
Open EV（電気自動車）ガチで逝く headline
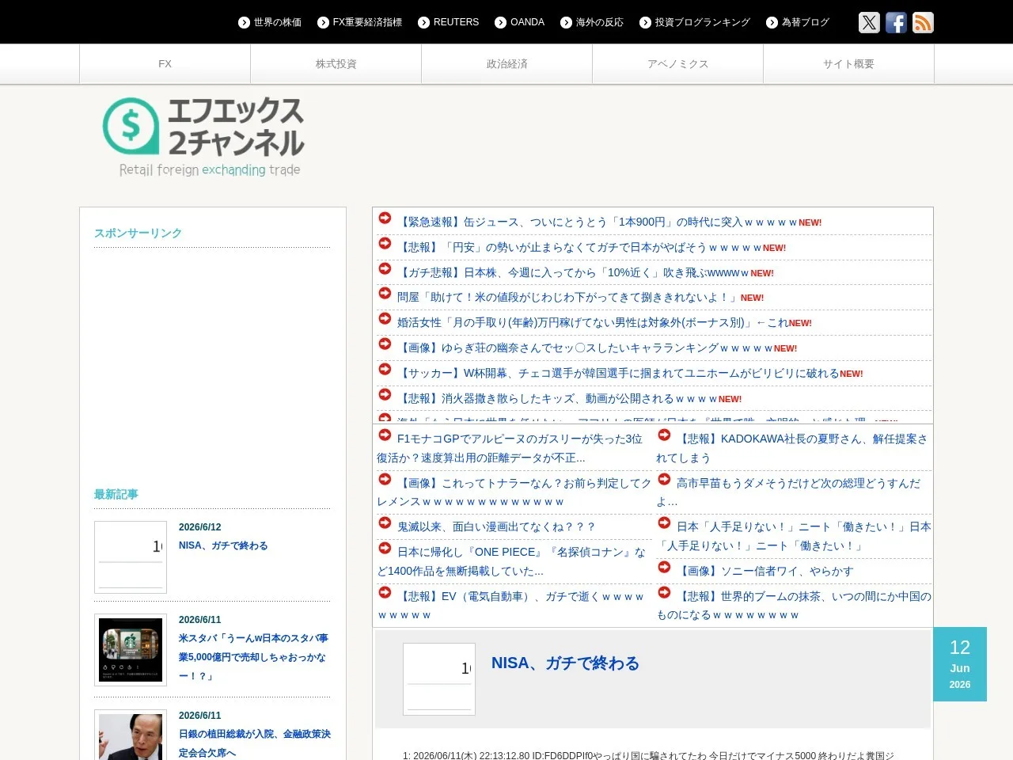click(511, 606)
